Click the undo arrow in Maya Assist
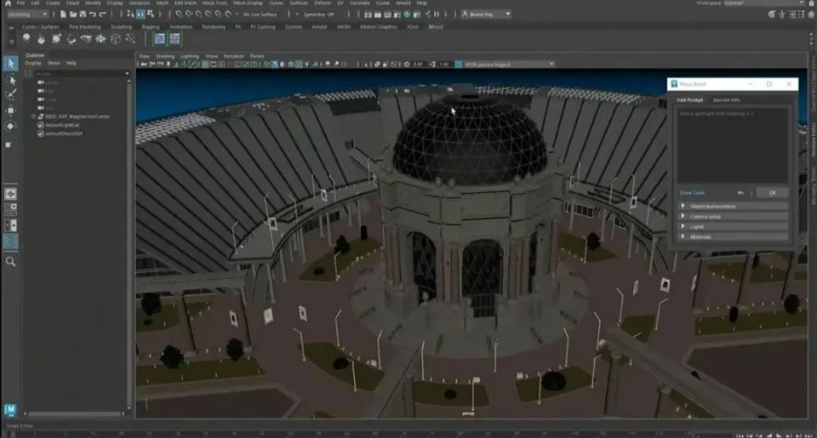The width and height of the screenshot is (817, 438). point(740,193)
